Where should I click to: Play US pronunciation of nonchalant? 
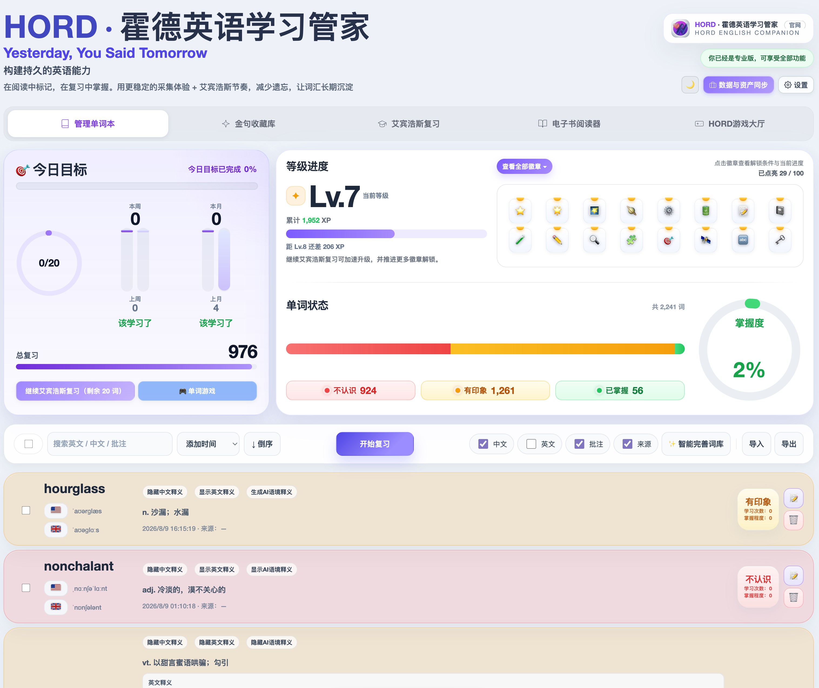(56, 588)
